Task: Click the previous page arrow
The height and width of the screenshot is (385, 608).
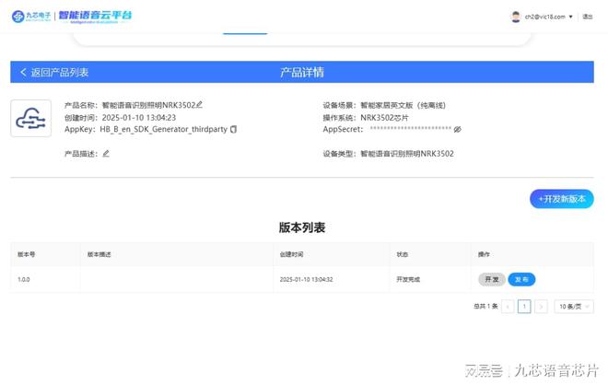Action: click(508, 307)
